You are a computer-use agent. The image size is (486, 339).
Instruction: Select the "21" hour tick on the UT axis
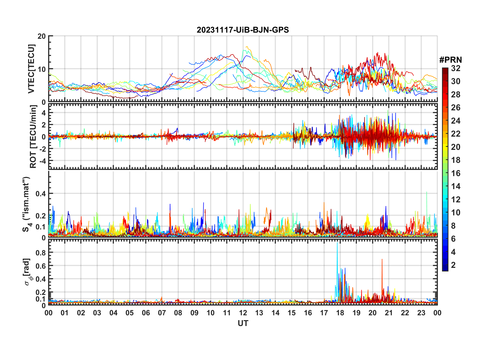[389, 313]
